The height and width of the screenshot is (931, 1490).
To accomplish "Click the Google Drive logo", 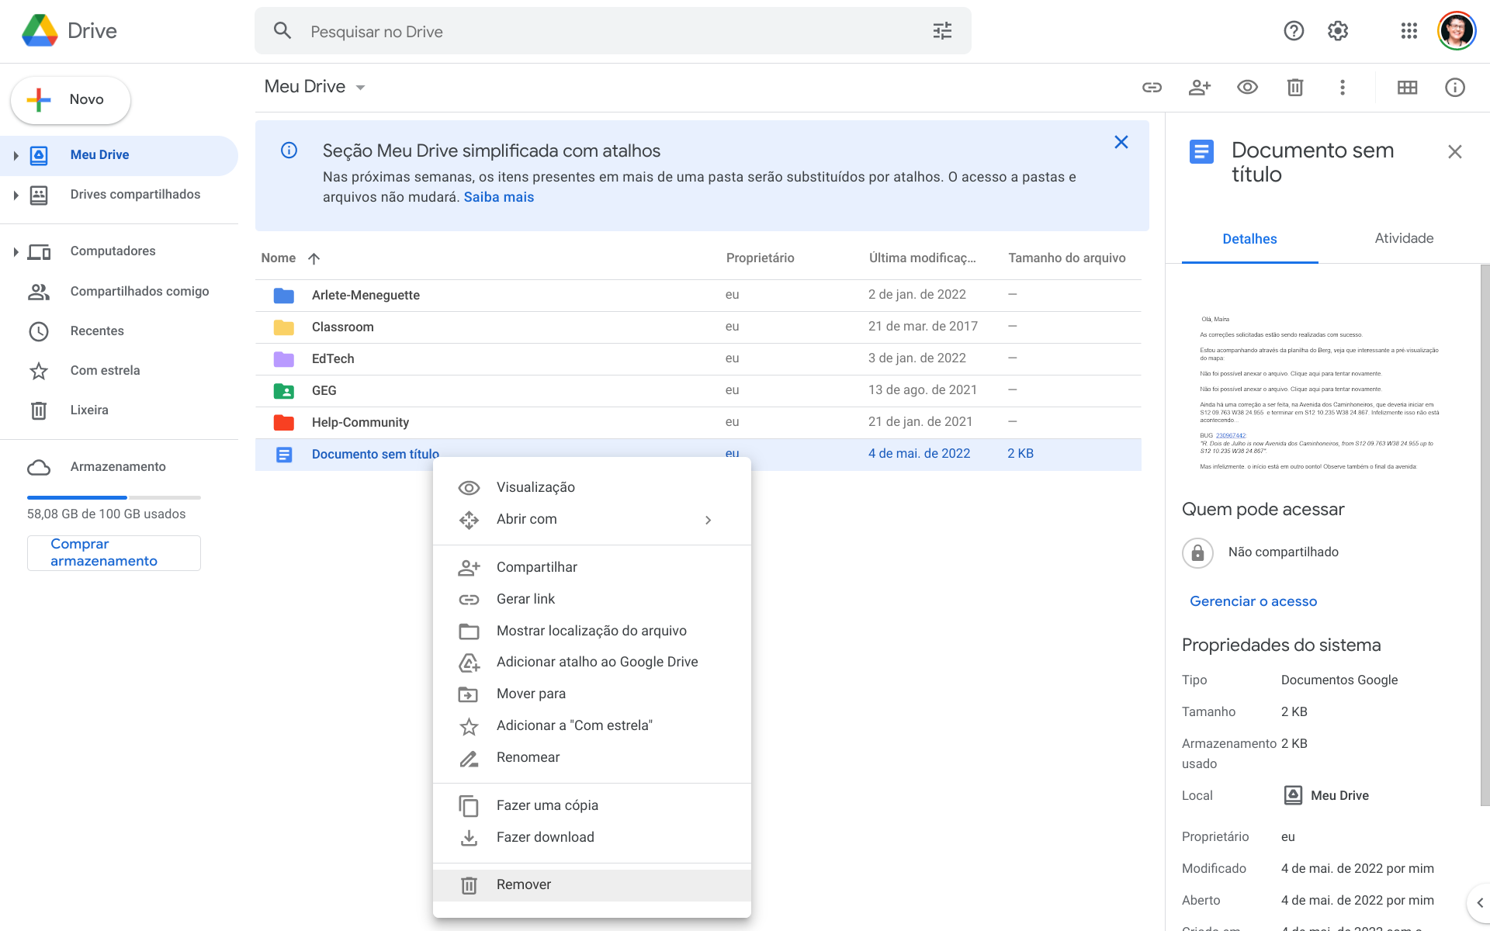I will tap(40, 30).
